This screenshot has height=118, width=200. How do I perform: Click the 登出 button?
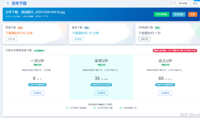pos(195,3)
